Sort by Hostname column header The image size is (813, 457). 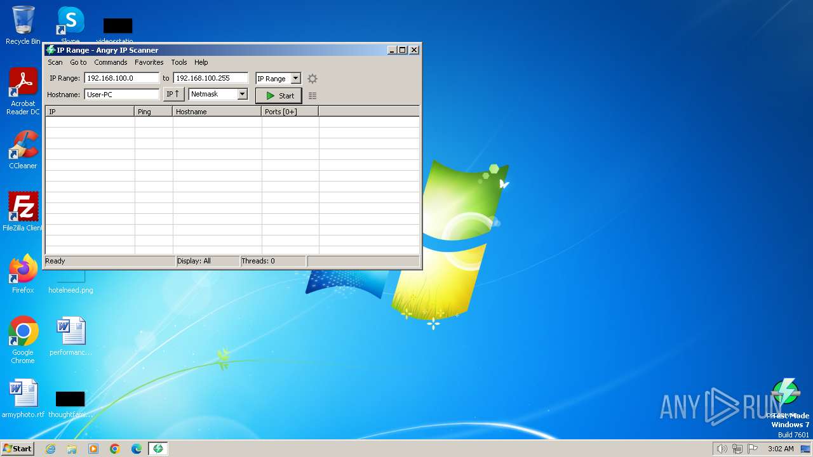[217, 112]
